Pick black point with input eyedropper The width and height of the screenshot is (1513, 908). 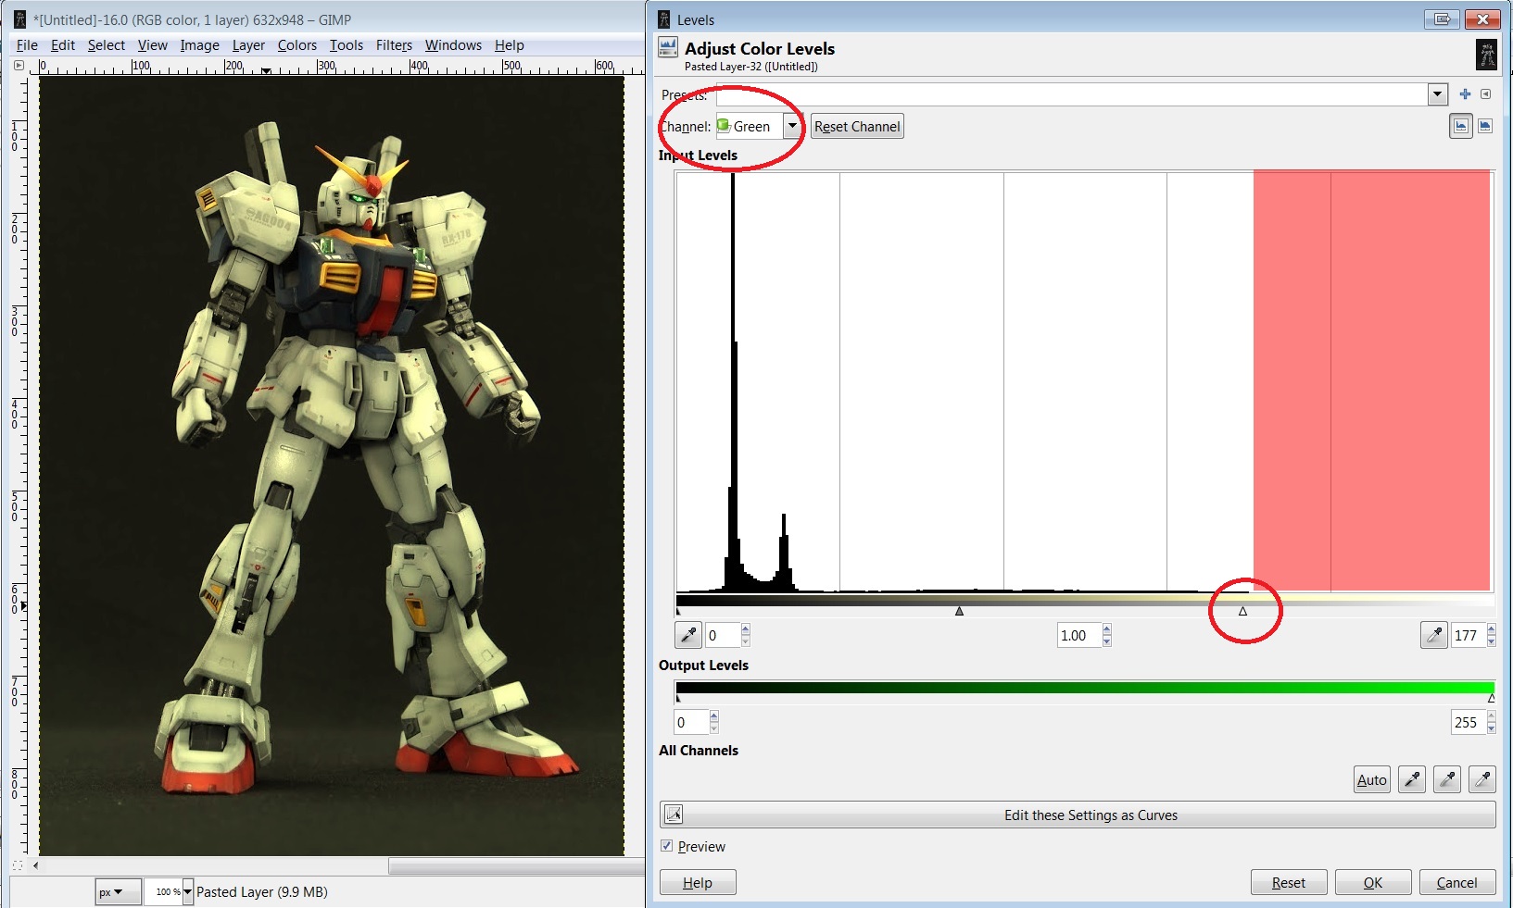click(688, 635)
